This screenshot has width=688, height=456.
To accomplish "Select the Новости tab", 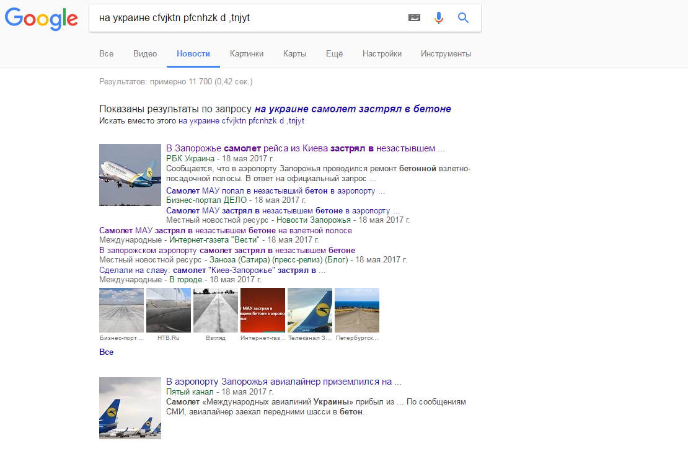I will (x=193, y=53).
